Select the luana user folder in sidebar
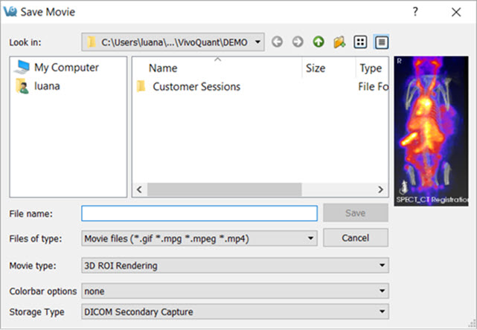This screenshot has height=330, width=477. 46,85
